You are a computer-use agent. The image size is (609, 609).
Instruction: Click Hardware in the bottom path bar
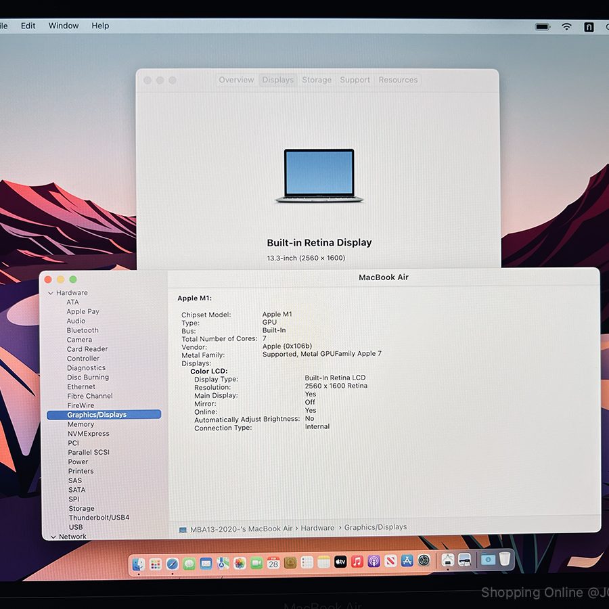point(317,528)
